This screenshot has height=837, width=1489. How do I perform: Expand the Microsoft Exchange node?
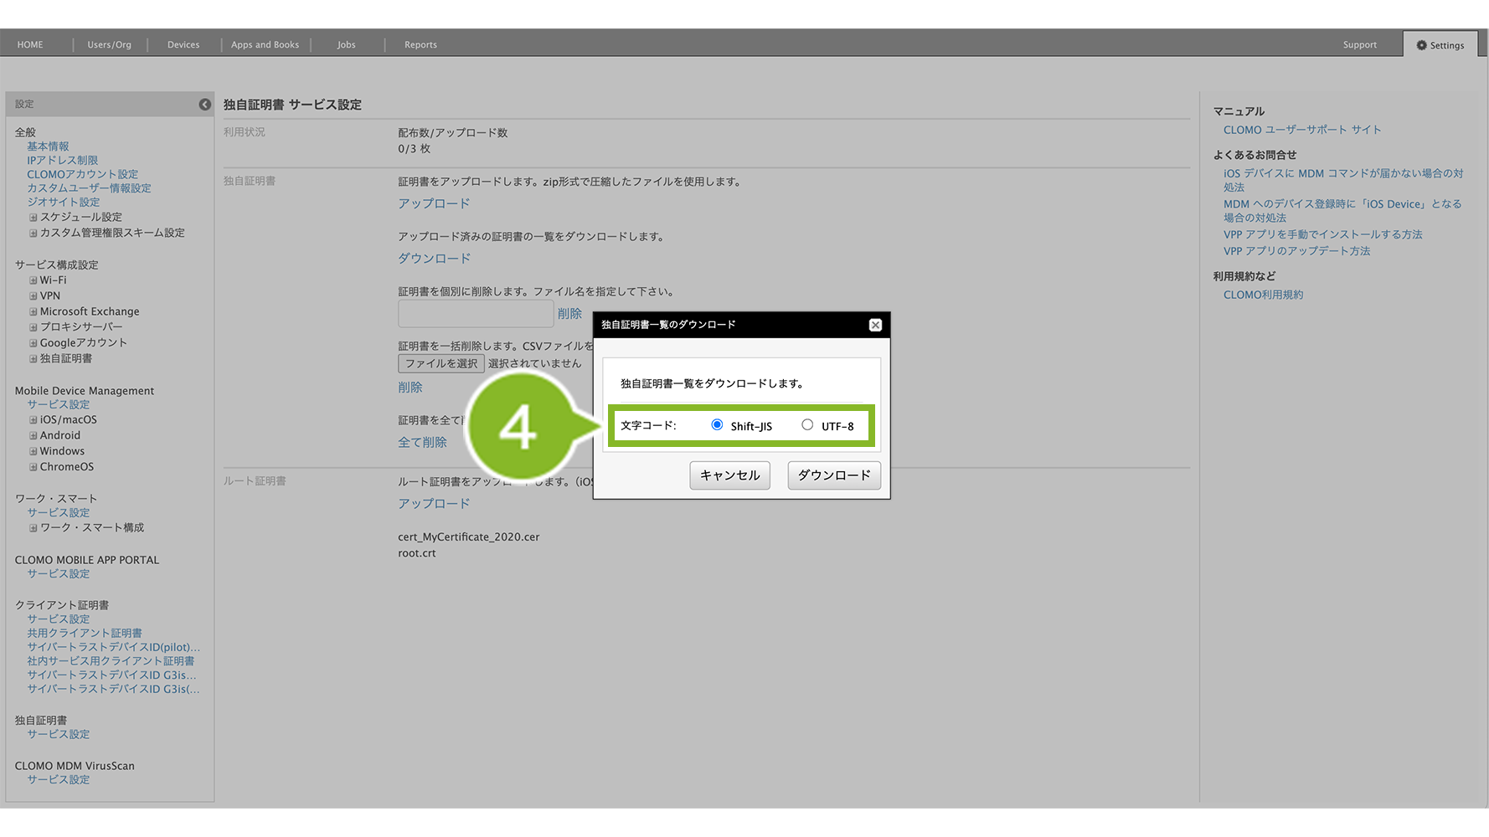[x=33, y=311]
